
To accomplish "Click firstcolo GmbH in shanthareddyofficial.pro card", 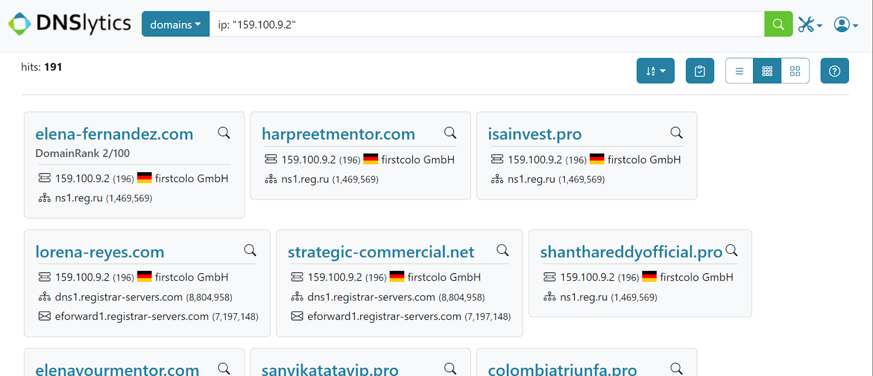I will (x=697, y=277).
